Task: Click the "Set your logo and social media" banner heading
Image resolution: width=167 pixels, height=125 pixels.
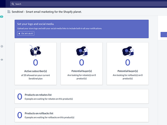Action: click(35, 24)
